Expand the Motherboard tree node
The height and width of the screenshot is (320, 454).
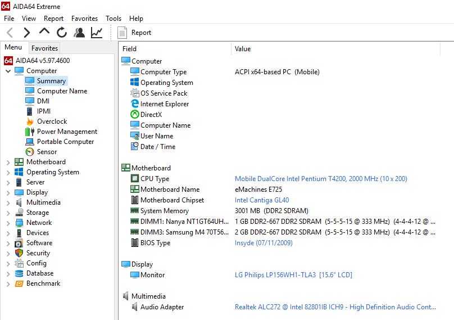(x=8, y=162)
